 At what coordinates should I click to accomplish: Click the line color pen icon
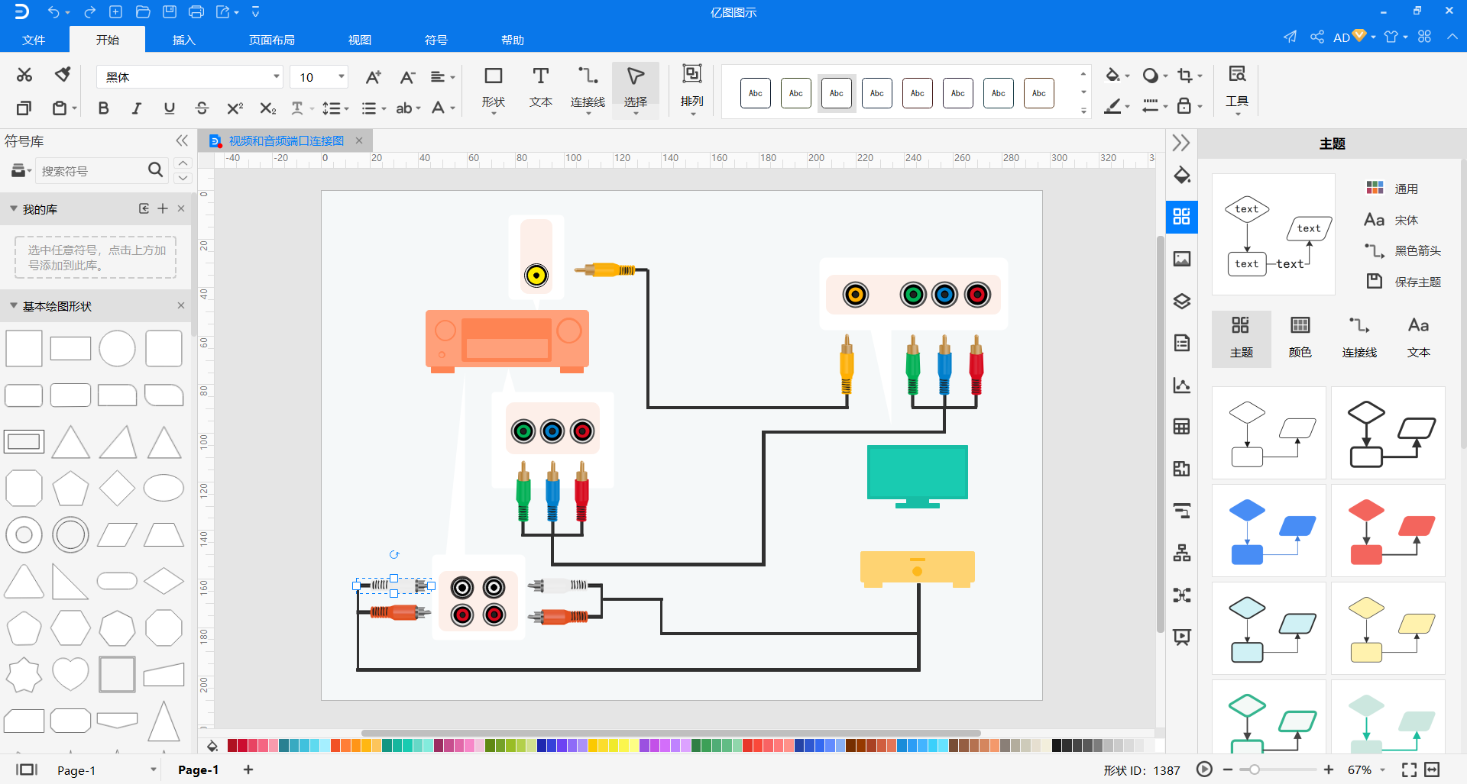pos(1113,106)
